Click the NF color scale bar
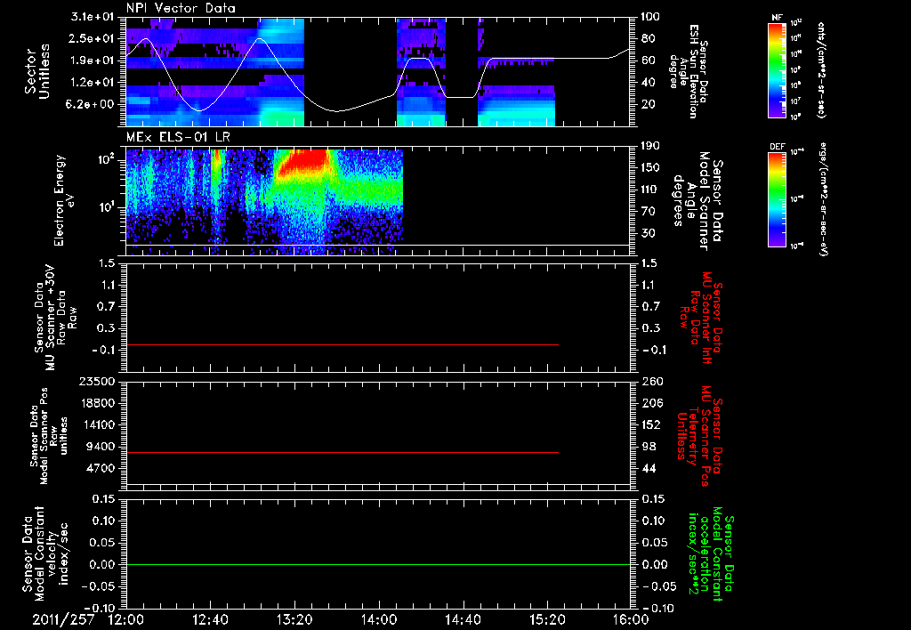Viewport: 911px width, 630px height. tap(778, 69)
